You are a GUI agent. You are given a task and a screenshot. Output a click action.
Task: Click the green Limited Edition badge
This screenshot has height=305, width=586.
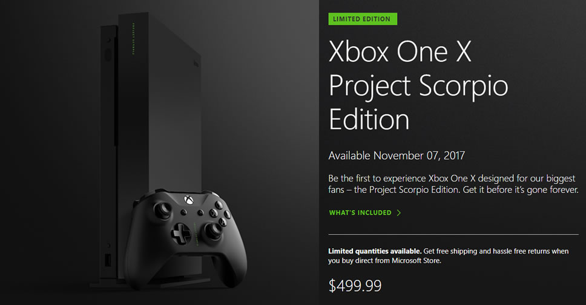click(363, 19)
